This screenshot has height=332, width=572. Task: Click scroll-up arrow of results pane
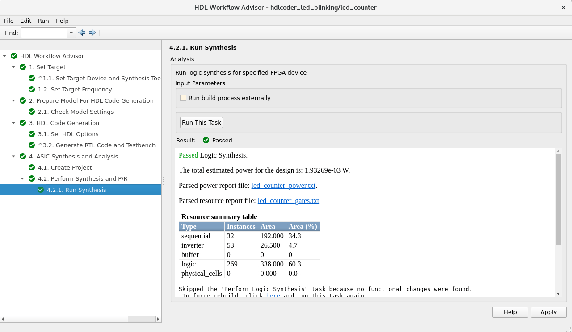558,151
